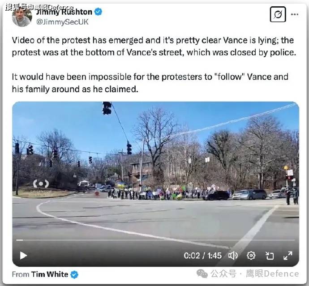Viewport: 309px width, 286px height.
Task: Click the Grok icon at top right
Action: click(278, 14)
